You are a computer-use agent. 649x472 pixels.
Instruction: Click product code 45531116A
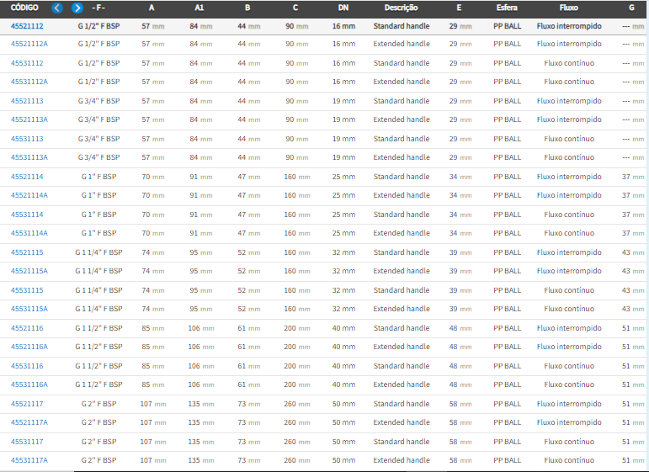tap(29, 384)
